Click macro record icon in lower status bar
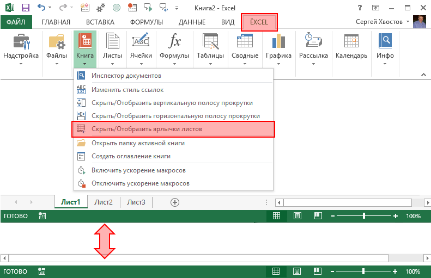431x278 pixels. click(42, 271)
